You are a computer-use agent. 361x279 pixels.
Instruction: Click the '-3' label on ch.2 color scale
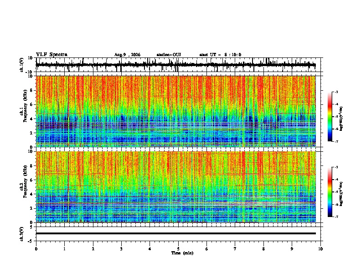[x=336, y=167]
